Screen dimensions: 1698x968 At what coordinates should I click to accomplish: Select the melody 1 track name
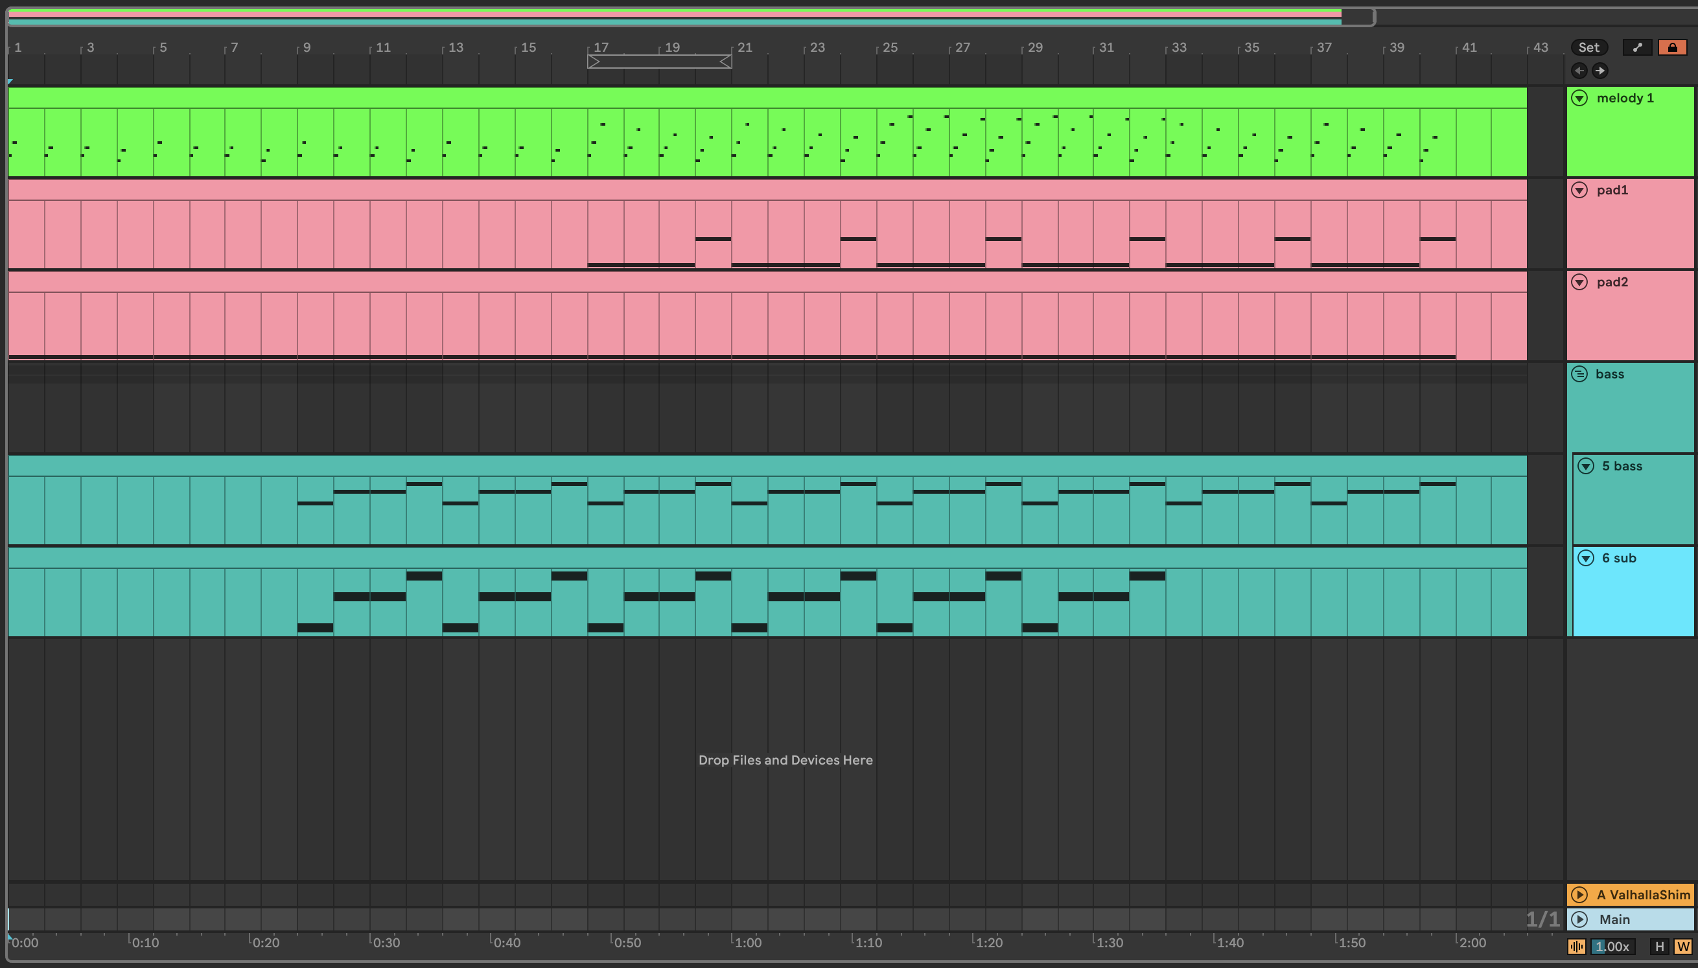pos(1625,98)
